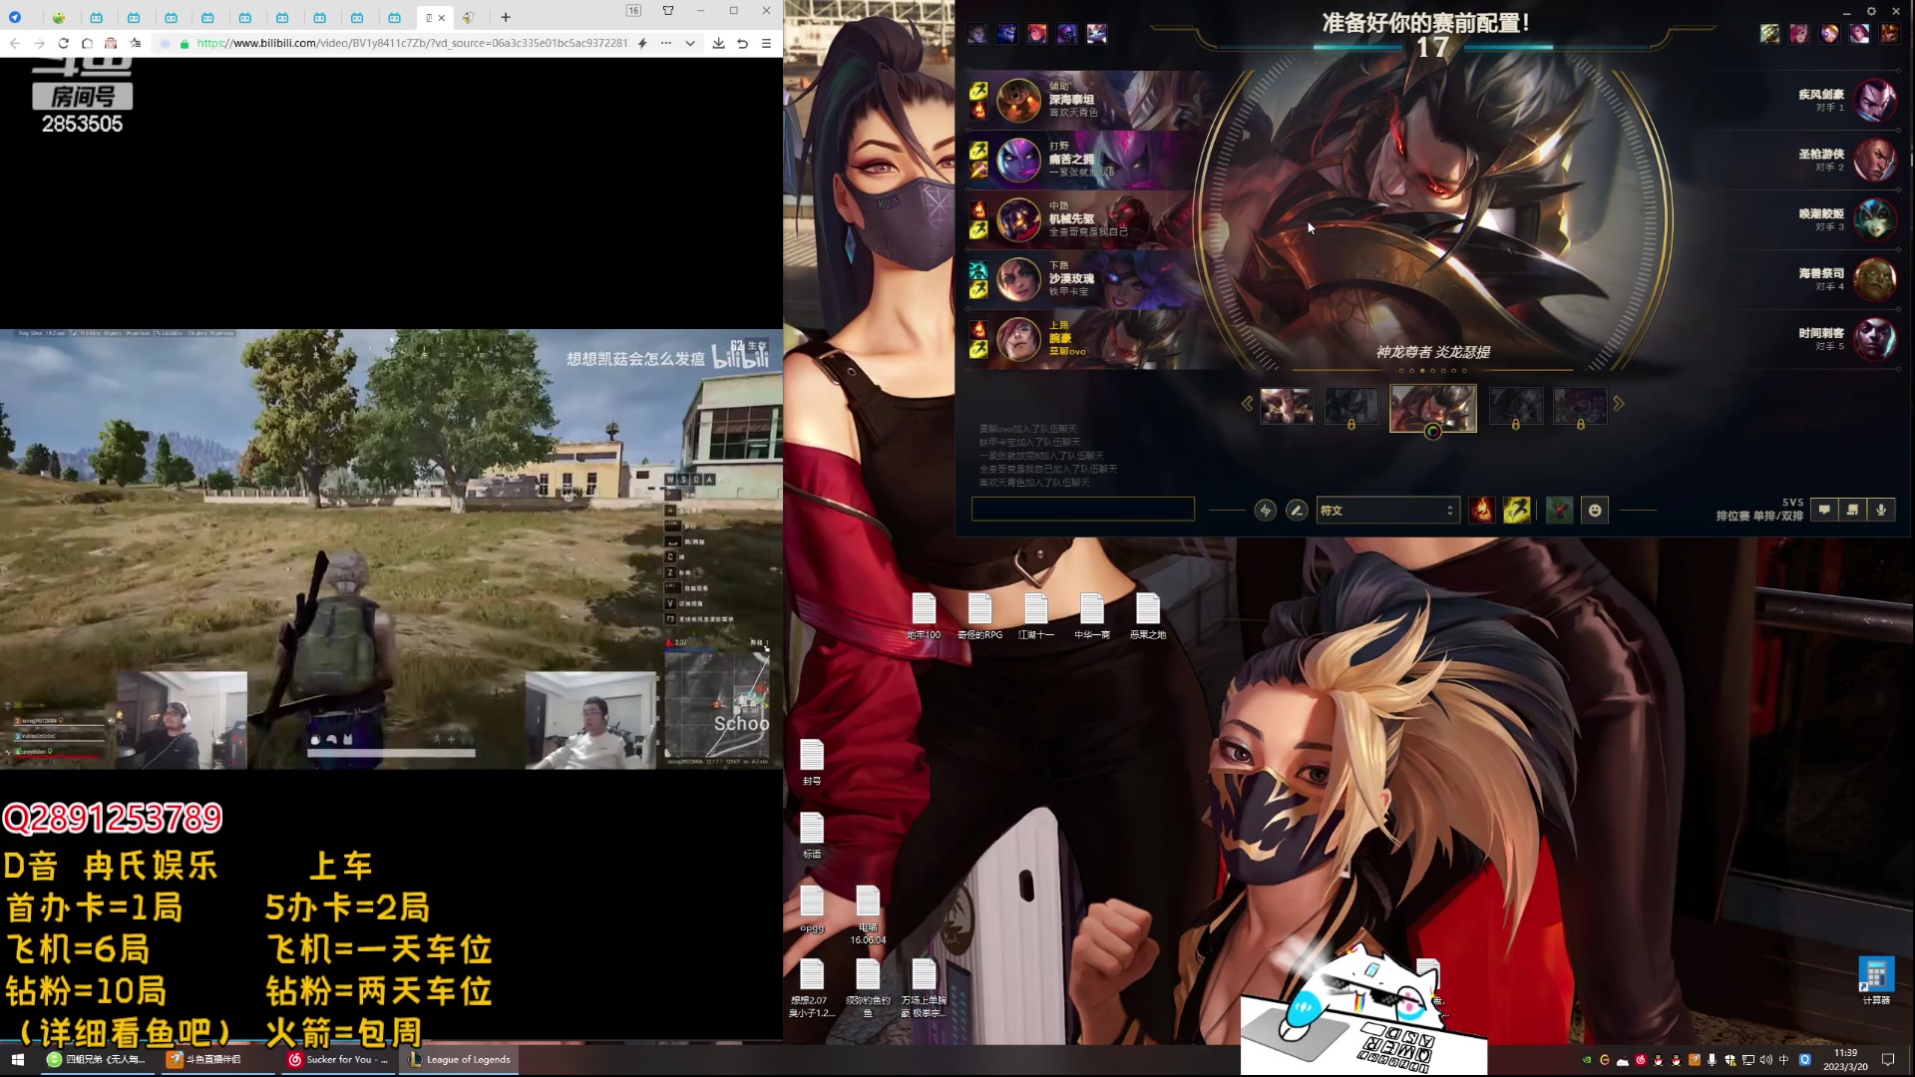Select the second locked skin thumbnail
The height and width of the screenshot is (1077, 1915).
pyautogui.click(x=1351, y=406)
